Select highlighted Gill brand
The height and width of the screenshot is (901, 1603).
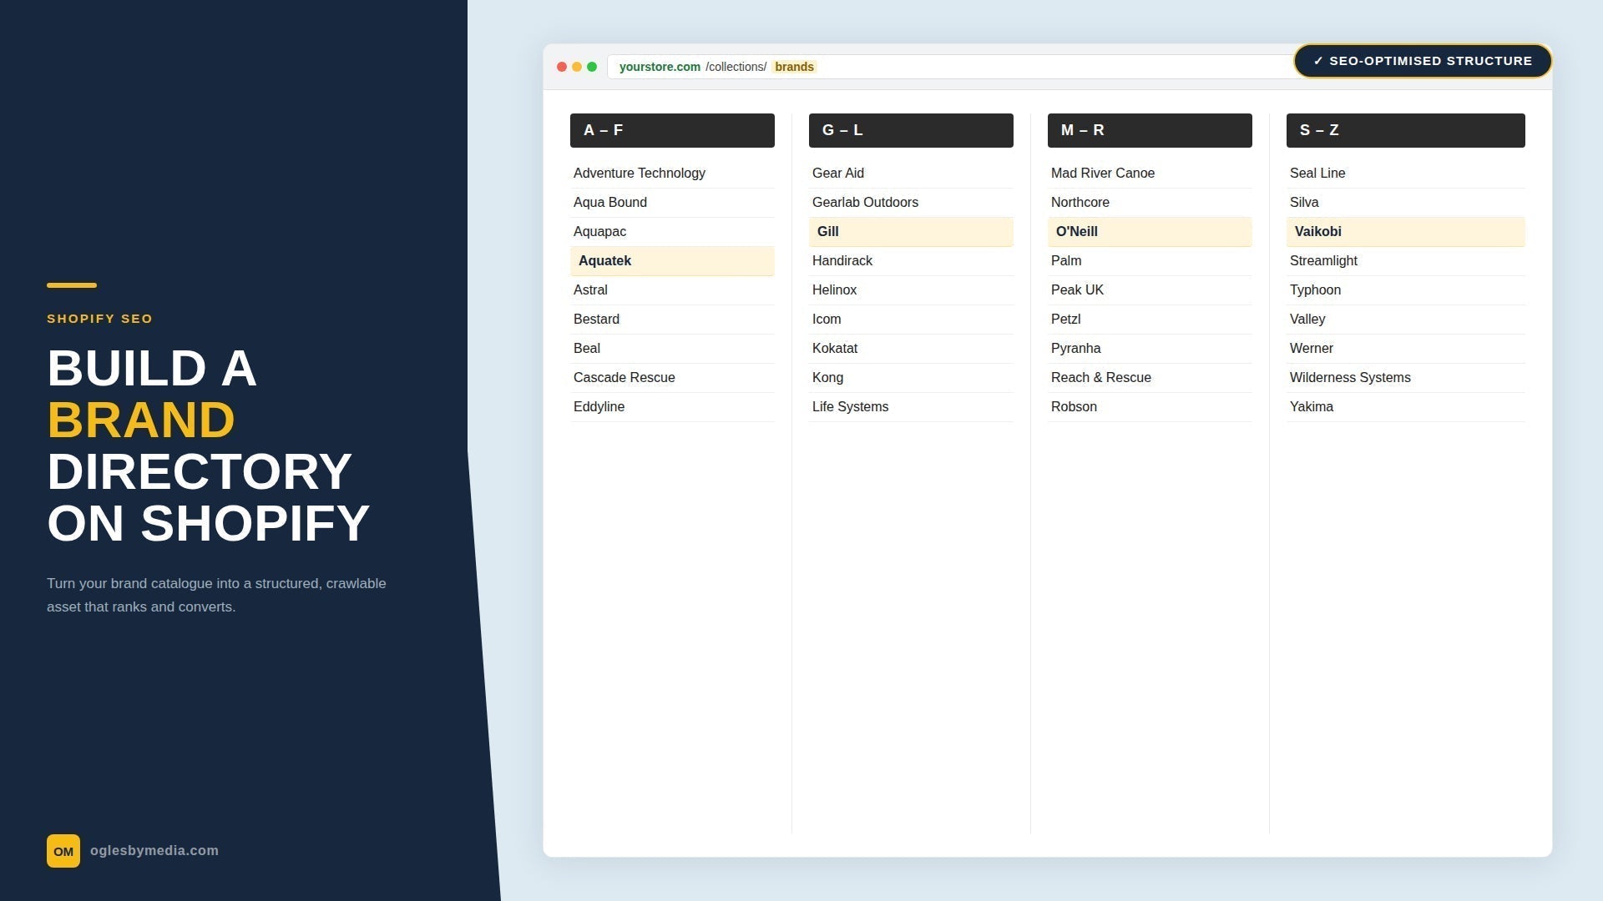click(911, 232)
